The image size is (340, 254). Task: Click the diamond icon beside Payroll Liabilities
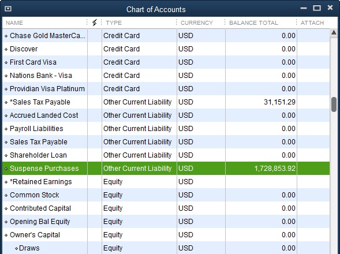[6, 129]
